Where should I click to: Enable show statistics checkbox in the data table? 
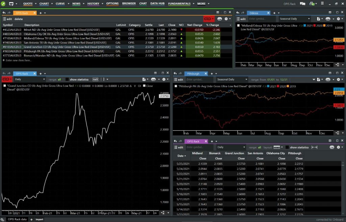[x=287, y=147]
